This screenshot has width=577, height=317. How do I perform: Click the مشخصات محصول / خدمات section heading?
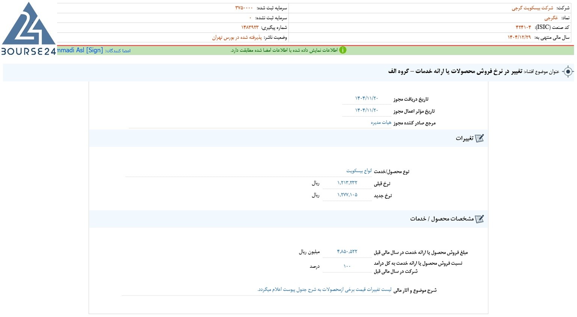click(x=442, y=219)
